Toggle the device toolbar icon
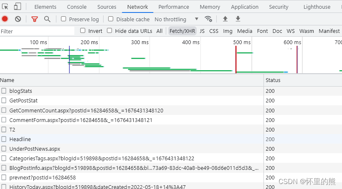Screen dimensions: 342x189 point(18,7)
